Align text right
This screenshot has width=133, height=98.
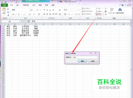[50, 14]
